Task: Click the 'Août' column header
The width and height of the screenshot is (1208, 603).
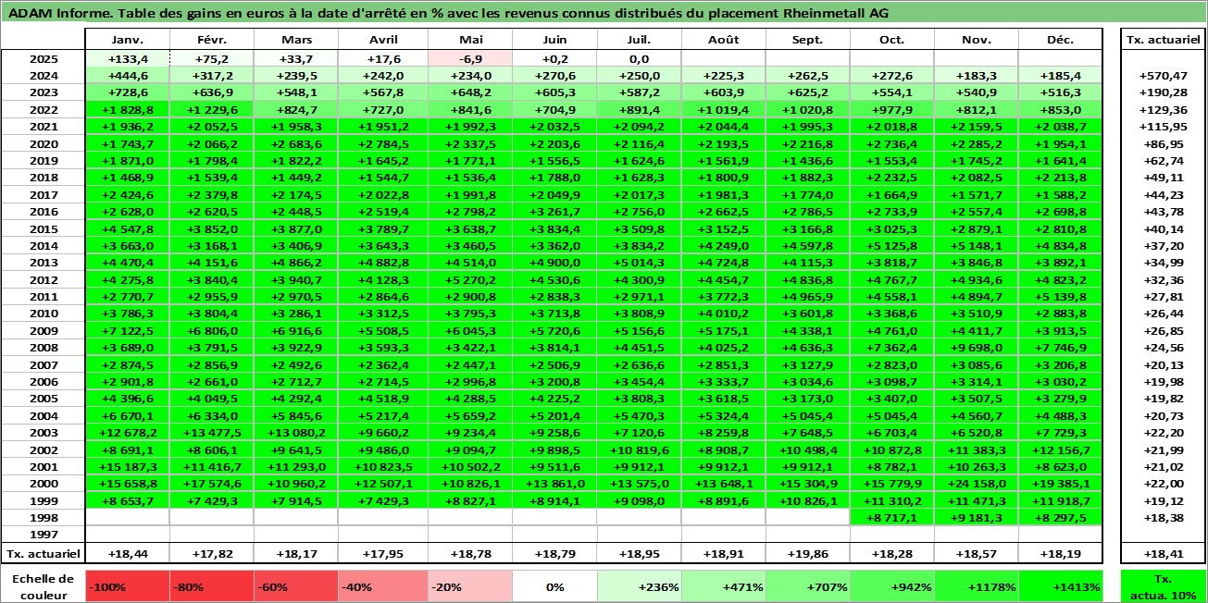Action: 723,40
